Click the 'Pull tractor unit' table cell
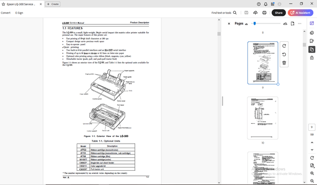The image size is (317, 185). tap(112, 169)
